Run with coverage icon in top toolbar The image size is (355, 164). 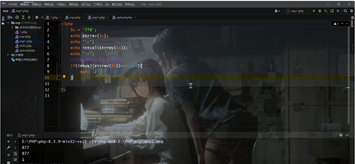point(326,11)
